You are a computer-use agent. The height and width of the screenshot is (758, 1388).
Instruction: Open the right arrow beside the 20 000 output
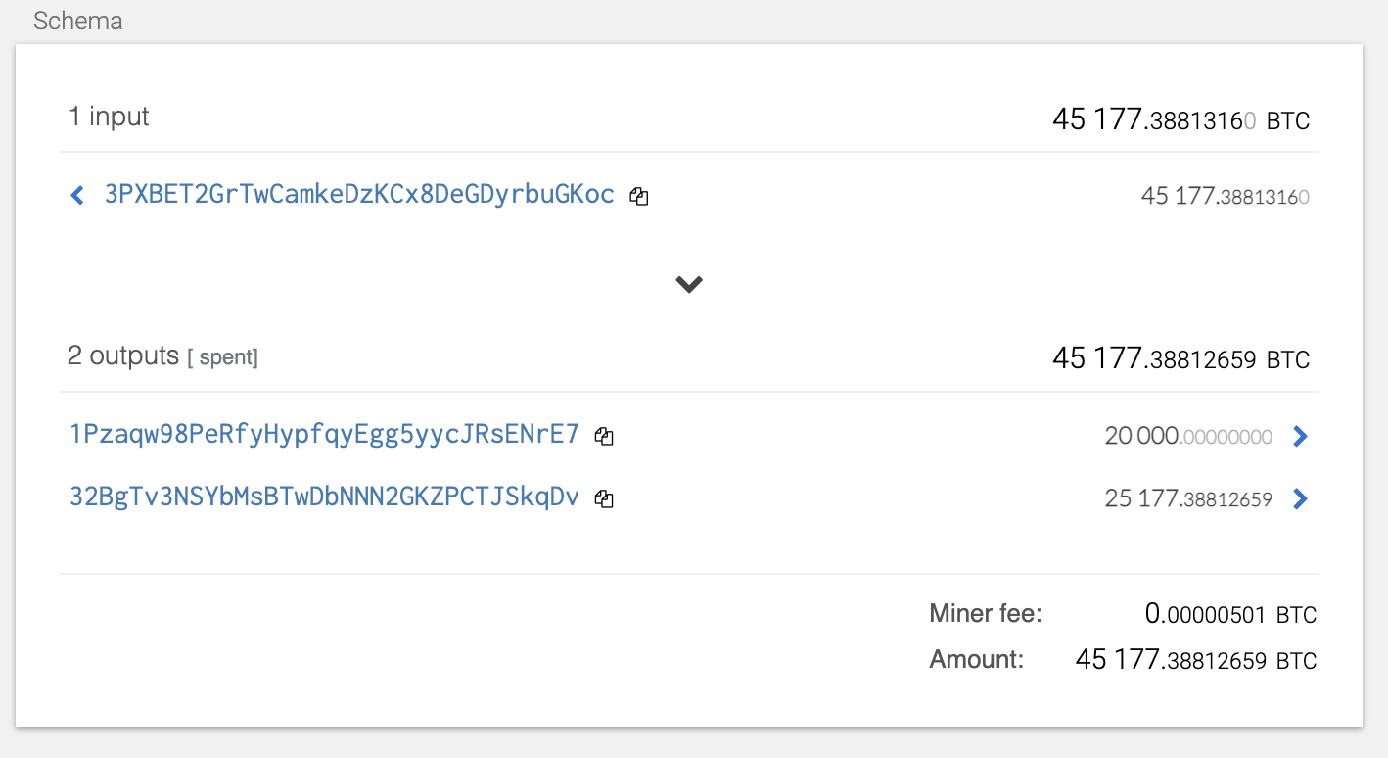tap(1300, 436)
